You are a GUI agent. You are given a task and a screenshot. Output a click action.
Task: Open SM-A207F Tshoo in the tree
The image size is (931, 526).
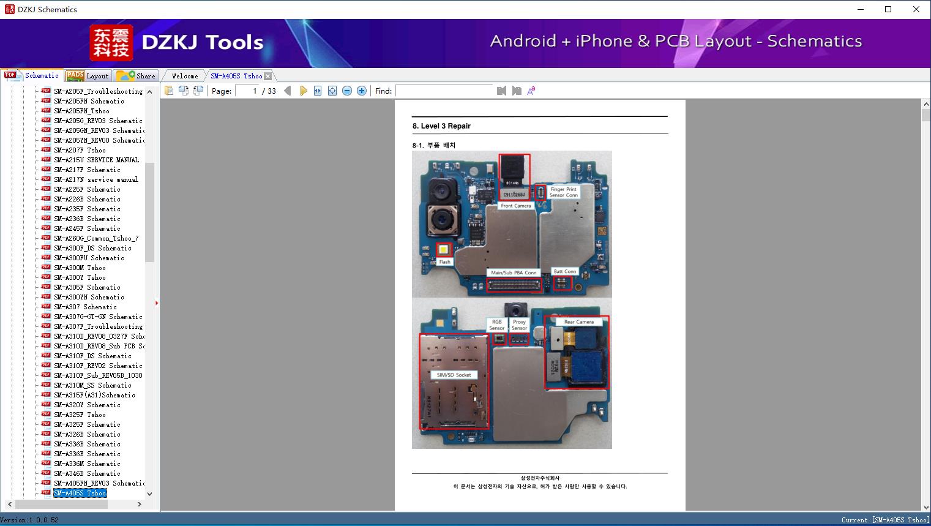pyautogui.click(x=80, y=150)
